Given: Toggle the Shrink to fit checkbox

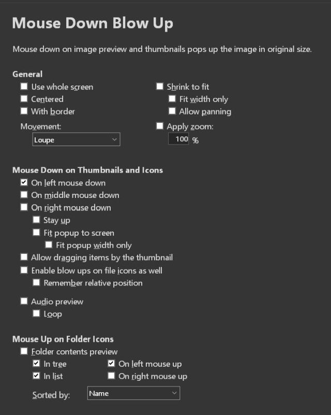Looking at the screenshot, I should 160,87.
